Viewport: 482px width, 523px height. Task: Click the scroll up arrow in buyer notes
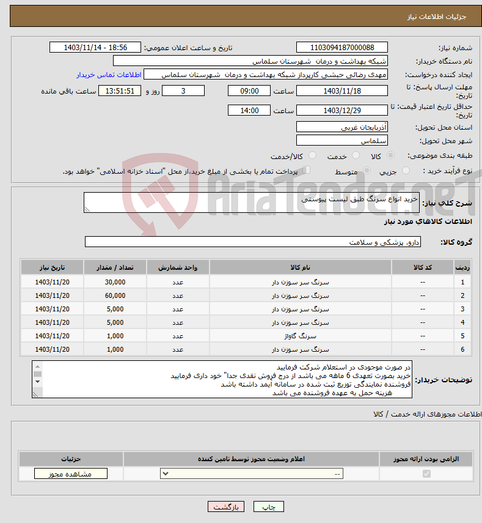coord(38,366)
